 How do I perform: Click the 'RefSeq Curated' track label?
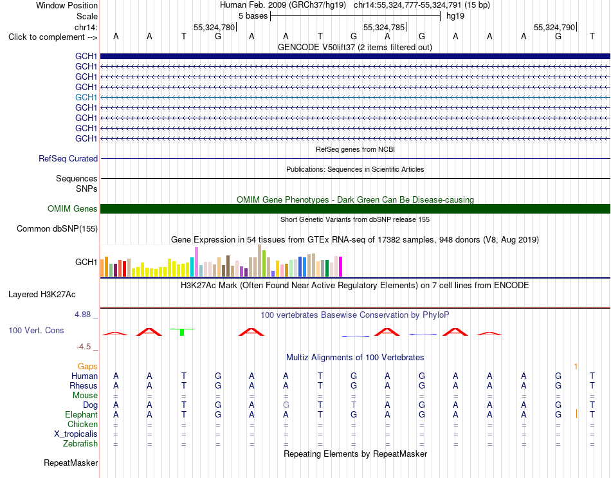tap(68, 159)
